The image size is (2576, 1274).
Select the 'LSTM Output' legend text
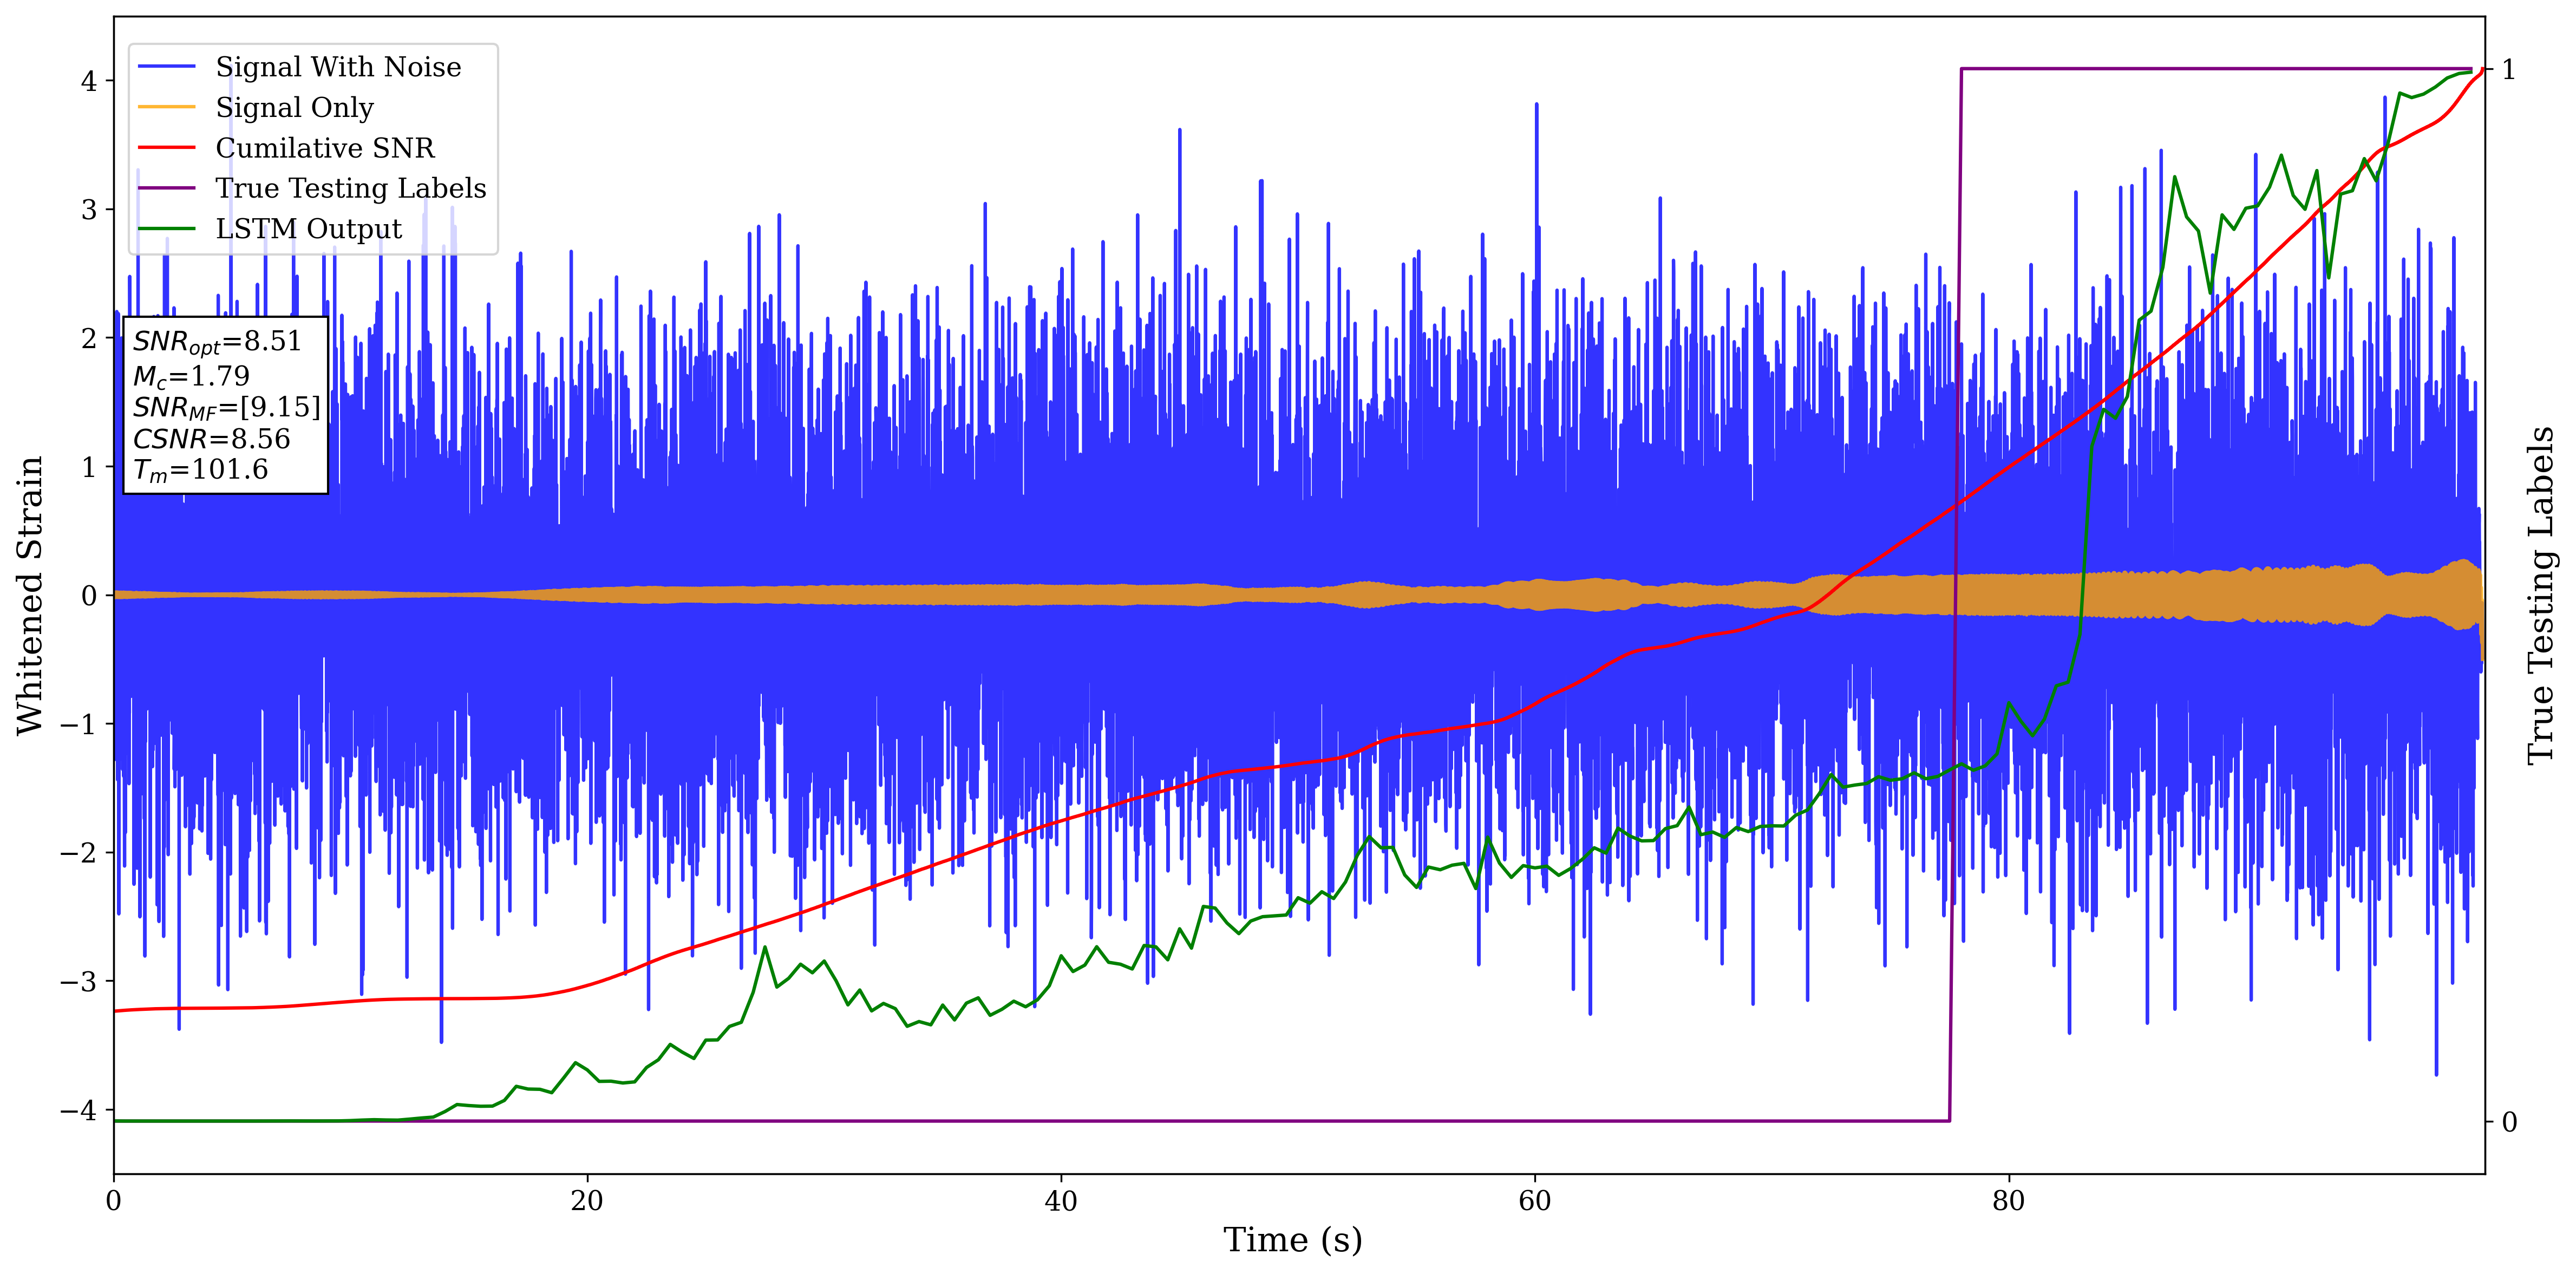click(x=308, y=229)
